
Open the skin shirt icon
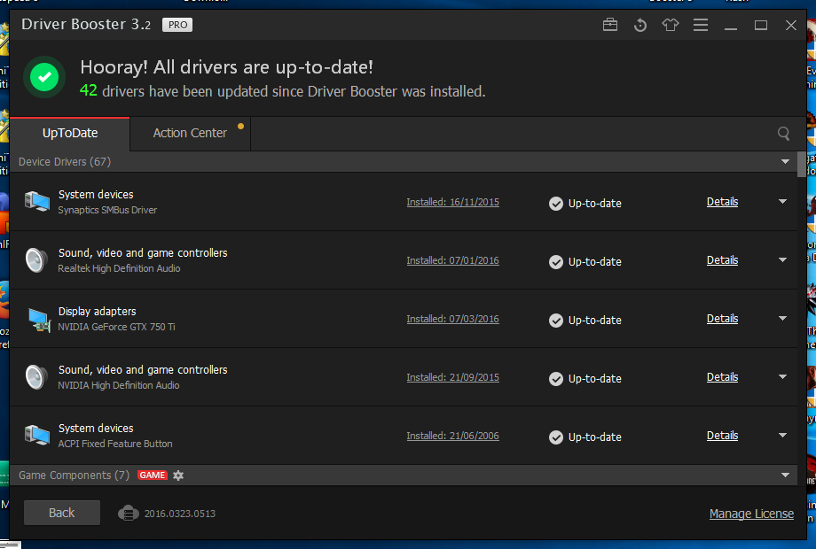[671, 25]
